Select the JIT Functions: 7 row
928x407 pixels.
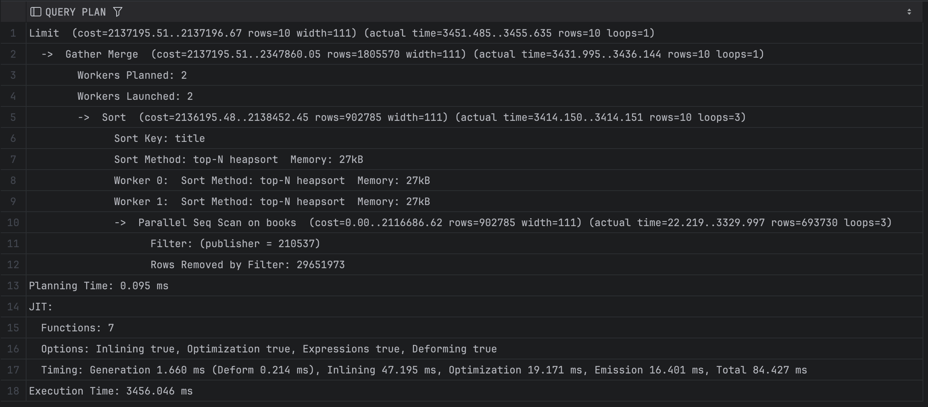point(78,328)
